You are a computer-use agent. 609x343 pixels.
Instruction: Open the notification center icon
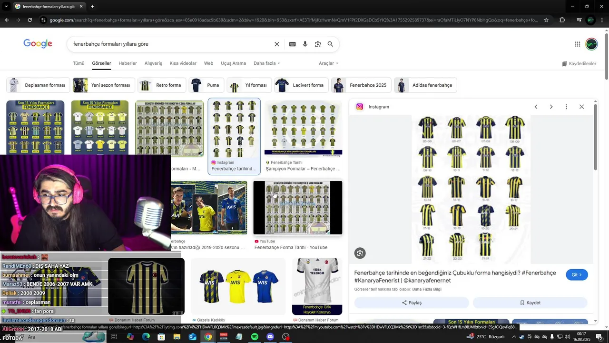click(599, 337)
